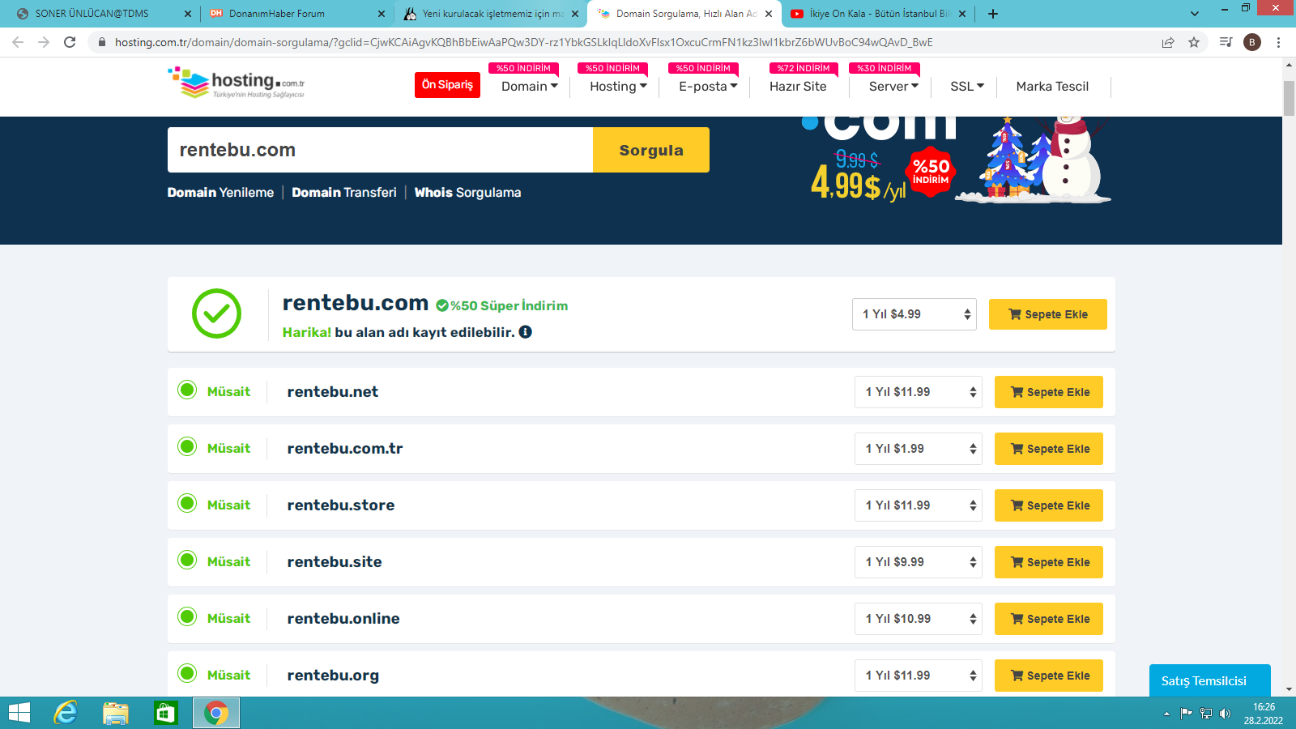View site info via the lock icon
The height and width of the screenshot is (729, 1296).
click(102, 42)
